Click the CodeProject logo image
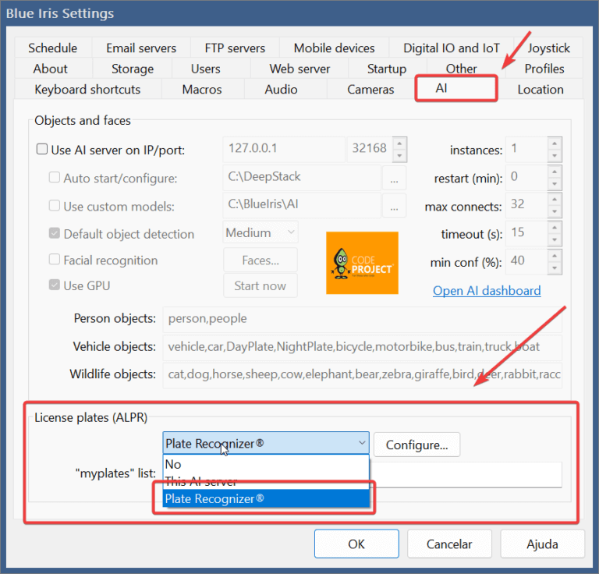Viewport: 599px width, 574px height. [362, 263]
